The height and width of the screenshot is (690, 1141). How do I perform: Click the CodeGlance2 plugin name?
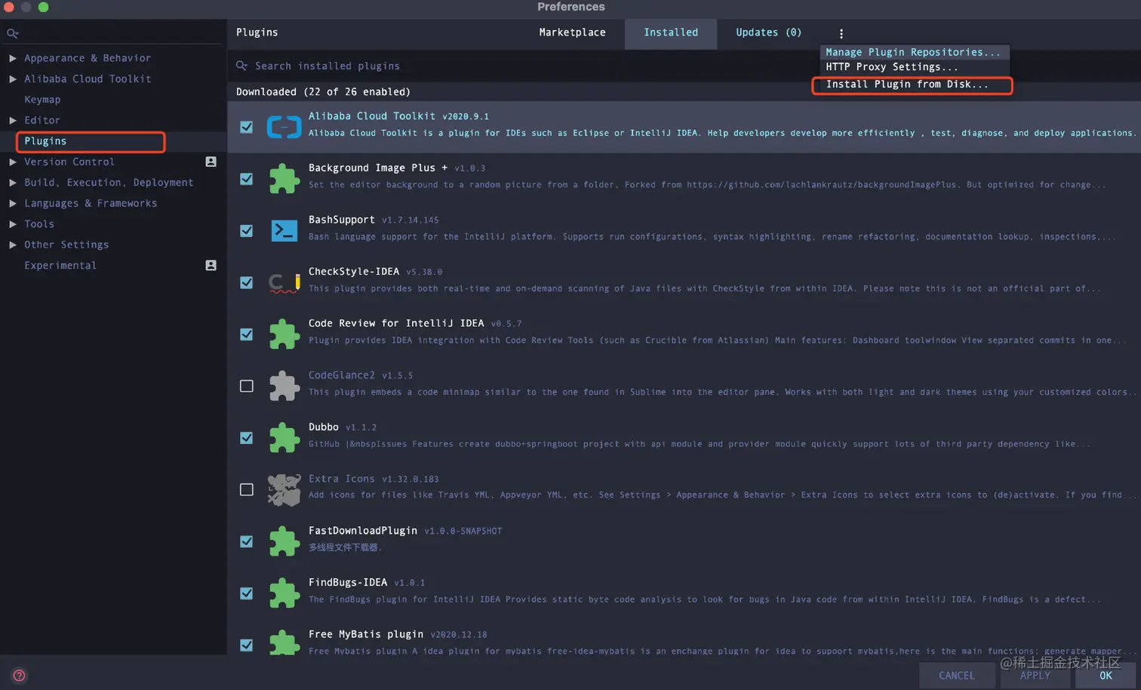click(x=341, y=375)
